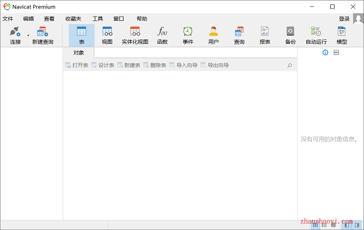
Task: Open the View (视图) objects
Action: tap(107, 35)
